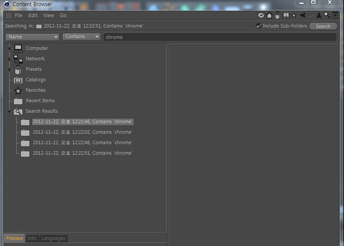Click the Search Results magnifier folder icon
The width and height of the screenshot is (344, 246).
18,112
